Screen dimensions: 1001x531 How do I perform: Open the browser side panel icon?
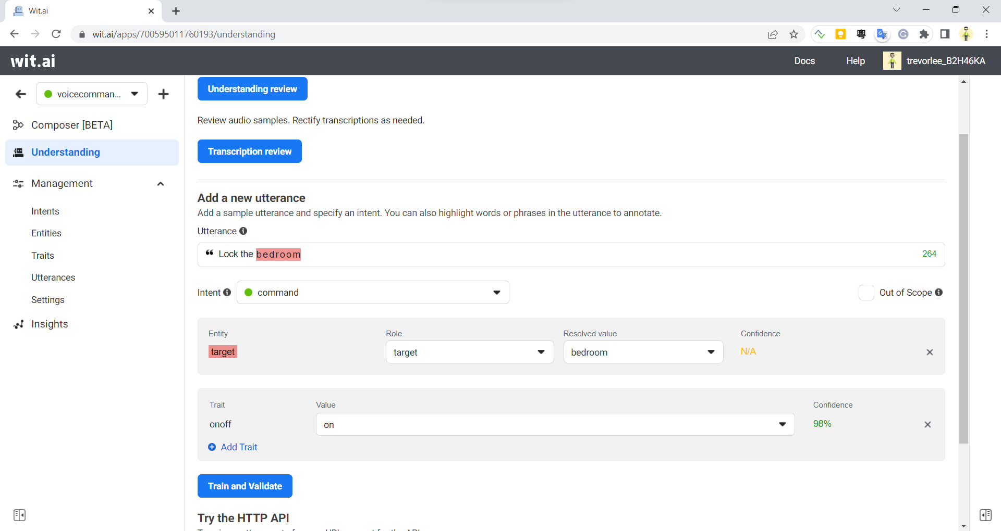tap(945, 34)
